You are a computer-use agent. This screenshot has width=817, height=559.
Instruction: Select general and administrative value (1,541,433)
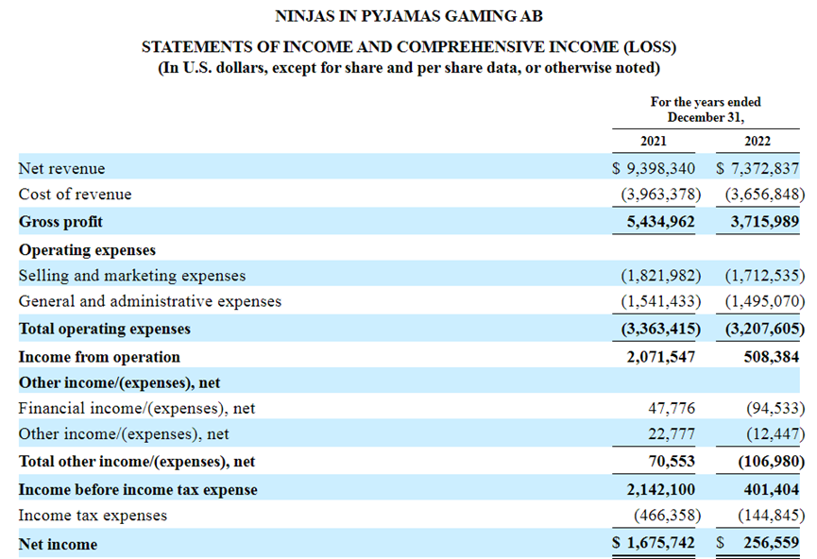pyautogui.click(x=661, y=301)
